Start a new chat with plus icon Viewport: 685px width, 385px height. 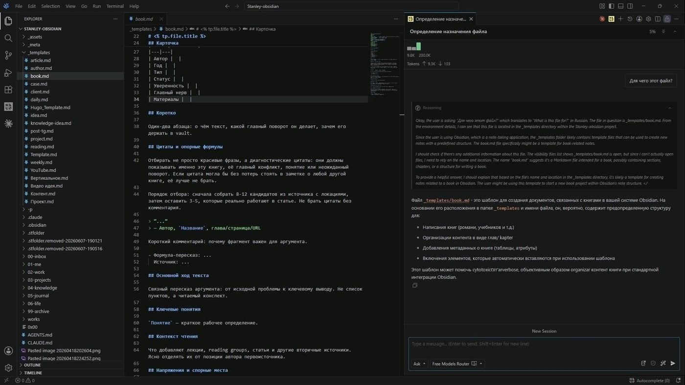pos(620,19)
